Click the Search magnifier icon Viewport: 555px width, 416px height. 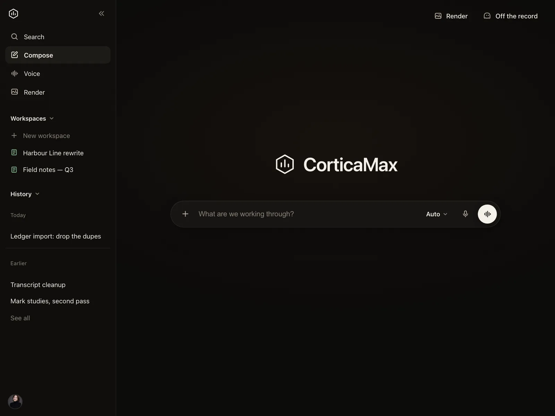[14, 36]
